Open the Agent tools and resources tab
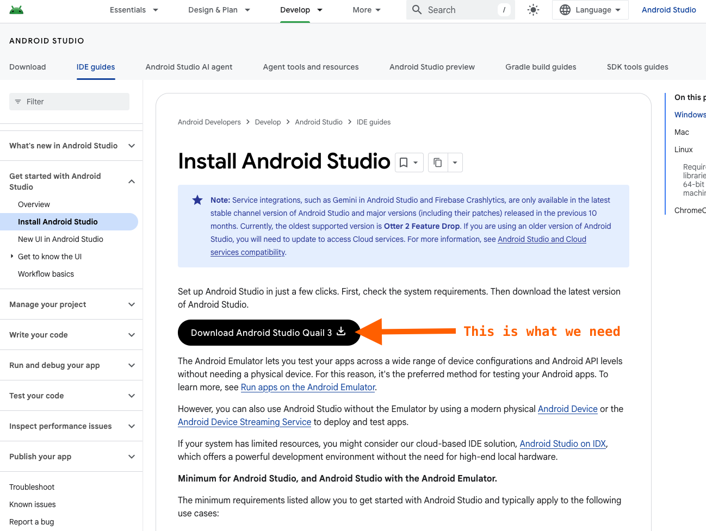 (x=311, y=67)
